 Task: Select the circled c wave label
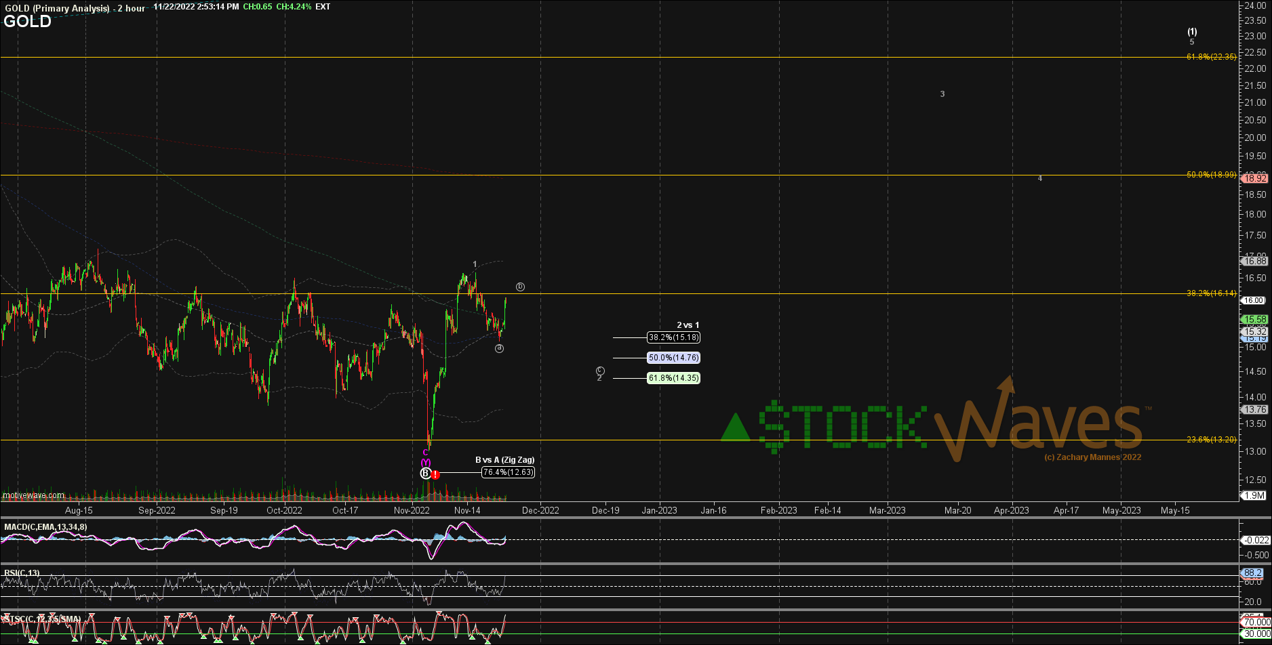tap(600, 371)
